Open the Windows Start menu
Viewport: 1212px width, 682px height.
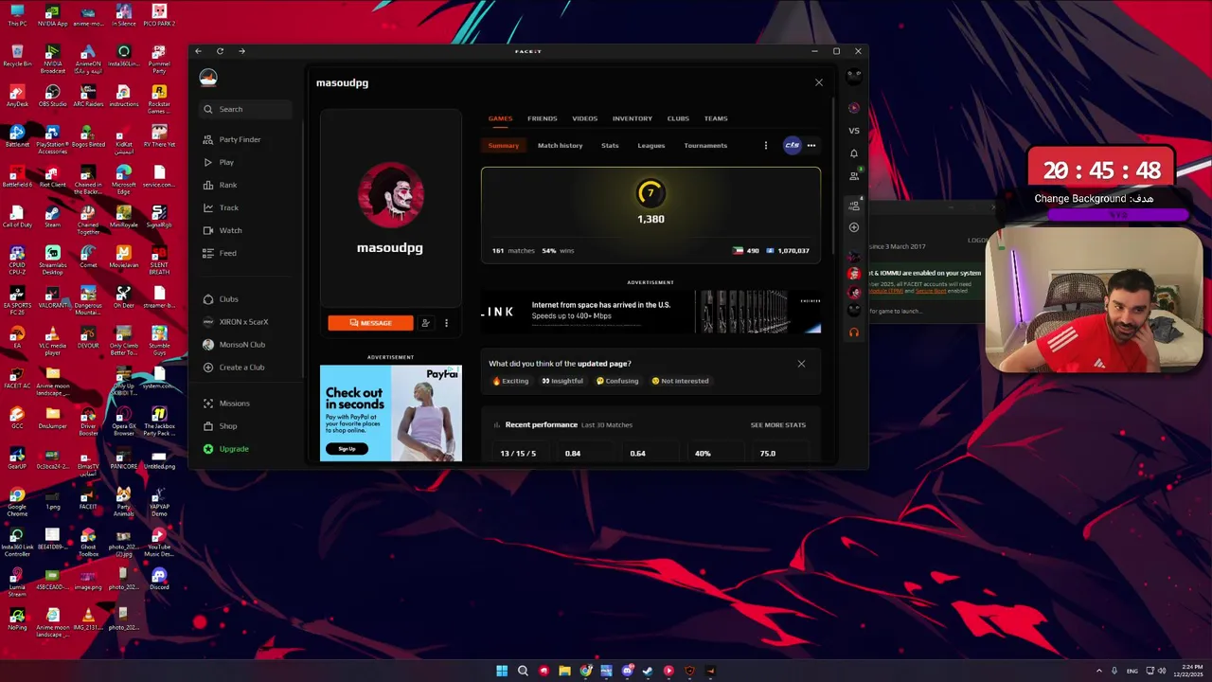coord(502,671)
